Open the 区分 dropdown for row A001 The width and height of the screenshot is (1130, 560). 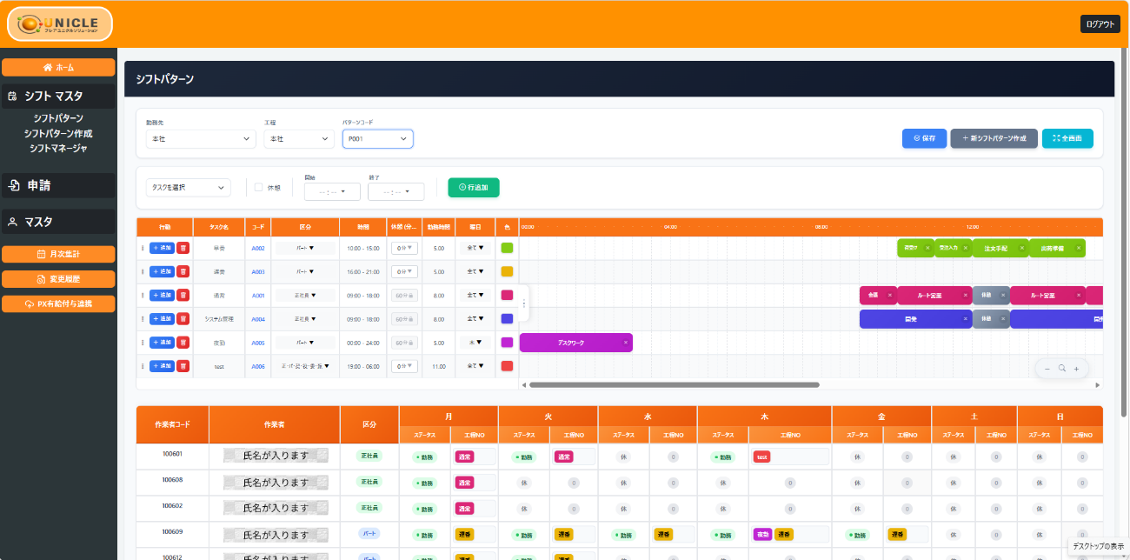[x=305, y=296]
